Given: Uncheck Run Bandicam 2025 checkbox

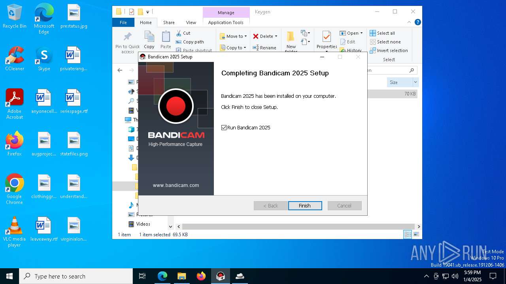Looking at the screenshot, I should point(224,127).
